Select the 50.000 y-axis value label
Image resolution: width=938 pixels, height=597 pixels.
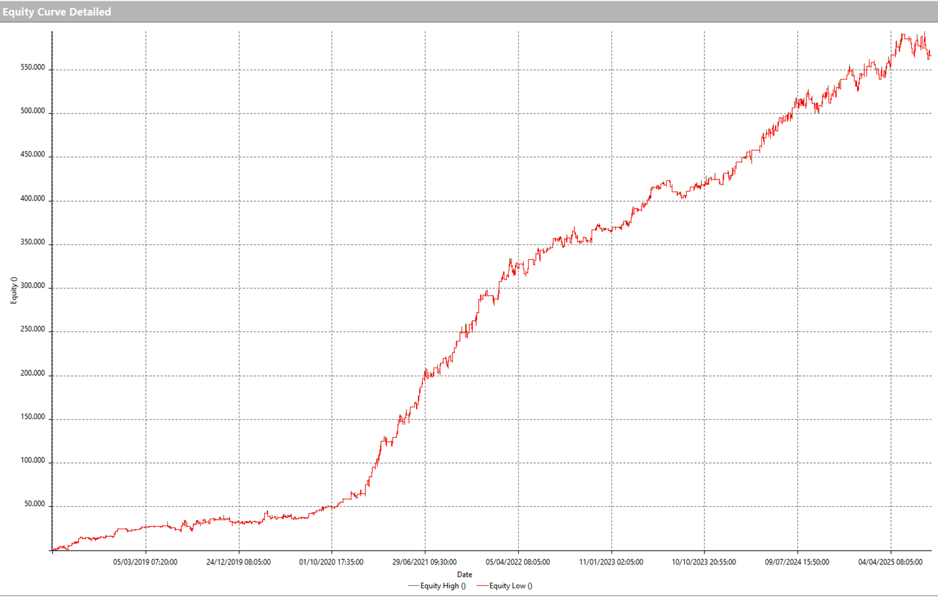click(34, 504)
